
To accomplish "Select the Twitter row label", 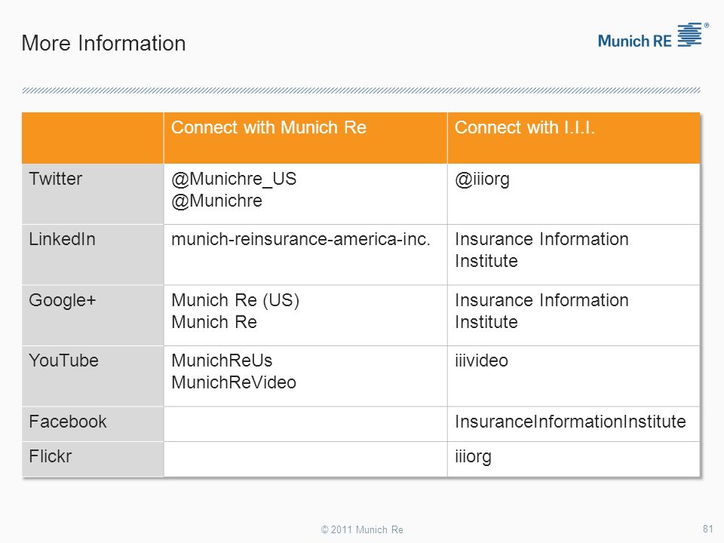I will 55,179.
